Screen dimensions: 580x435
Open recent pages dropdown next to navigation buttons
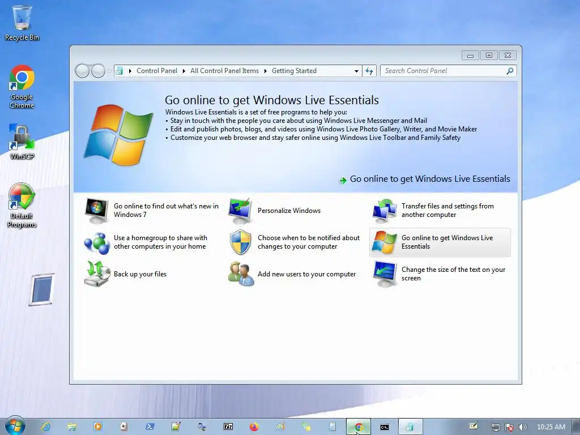109,71
